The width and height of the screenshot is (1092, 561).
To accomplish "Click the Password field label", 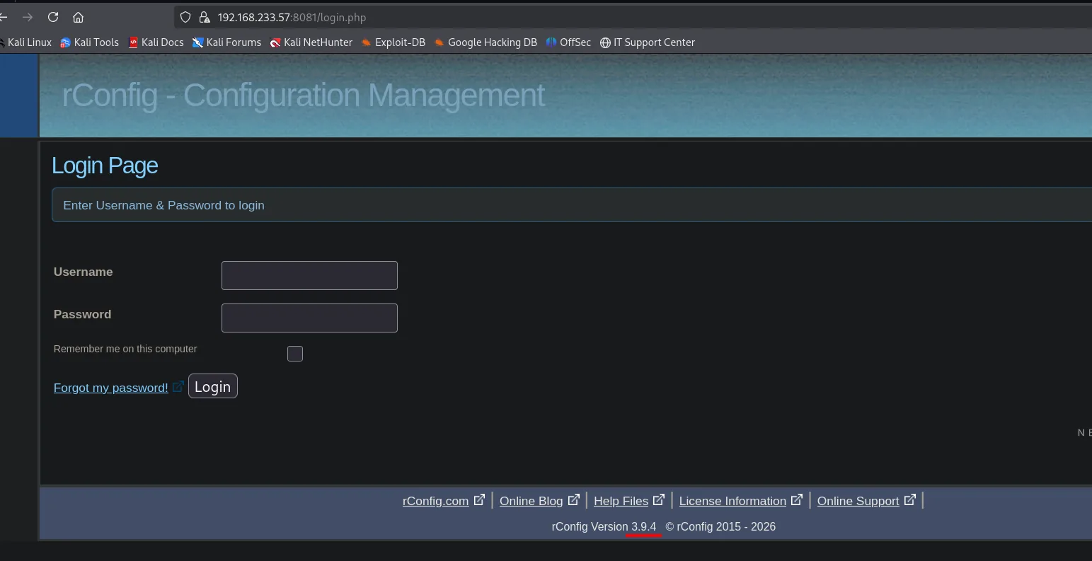I will coord(82,314).
